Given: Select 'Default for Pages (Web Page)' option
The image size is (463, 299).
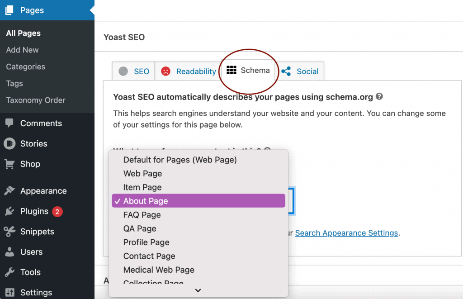Looking at the screenshot, I should click(x=198, y=160).
